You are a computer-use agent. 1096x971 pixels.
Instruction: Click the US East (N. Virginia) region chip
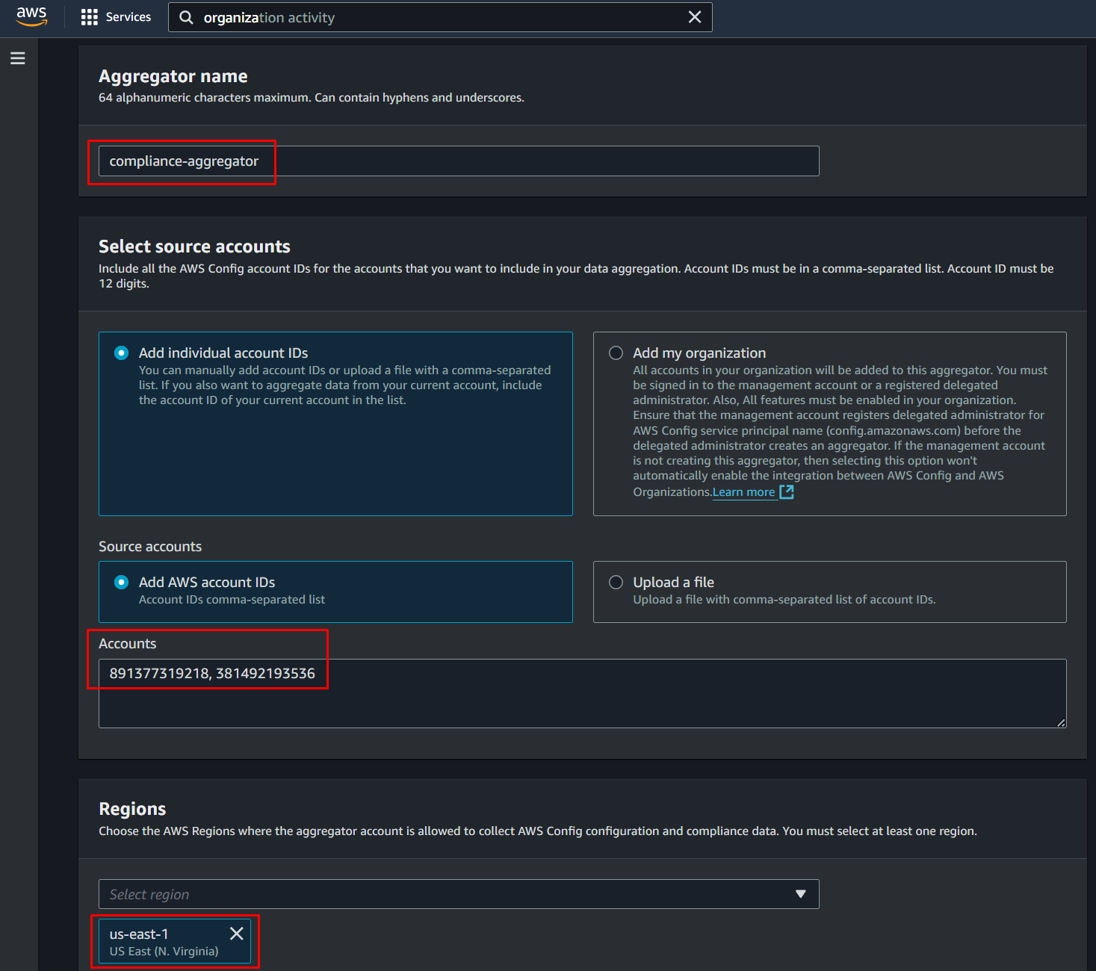pyautogui.click(x=164, y=943)
